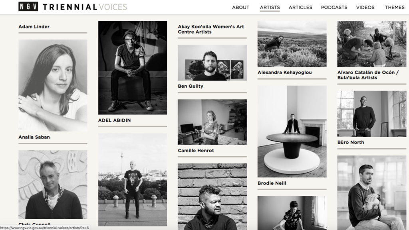Open the Triennial Voices home title
Viewport: 409px width, 230px height.
[x=85, y=7]
